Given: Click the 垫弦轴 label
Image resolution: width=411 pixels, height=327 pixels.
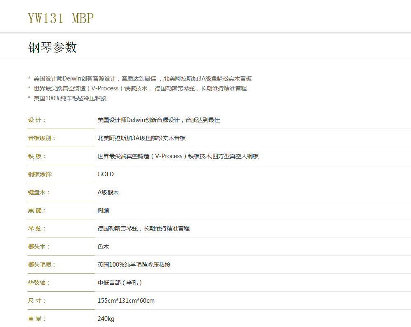Looking at the screenshot, I should [39, 283].
